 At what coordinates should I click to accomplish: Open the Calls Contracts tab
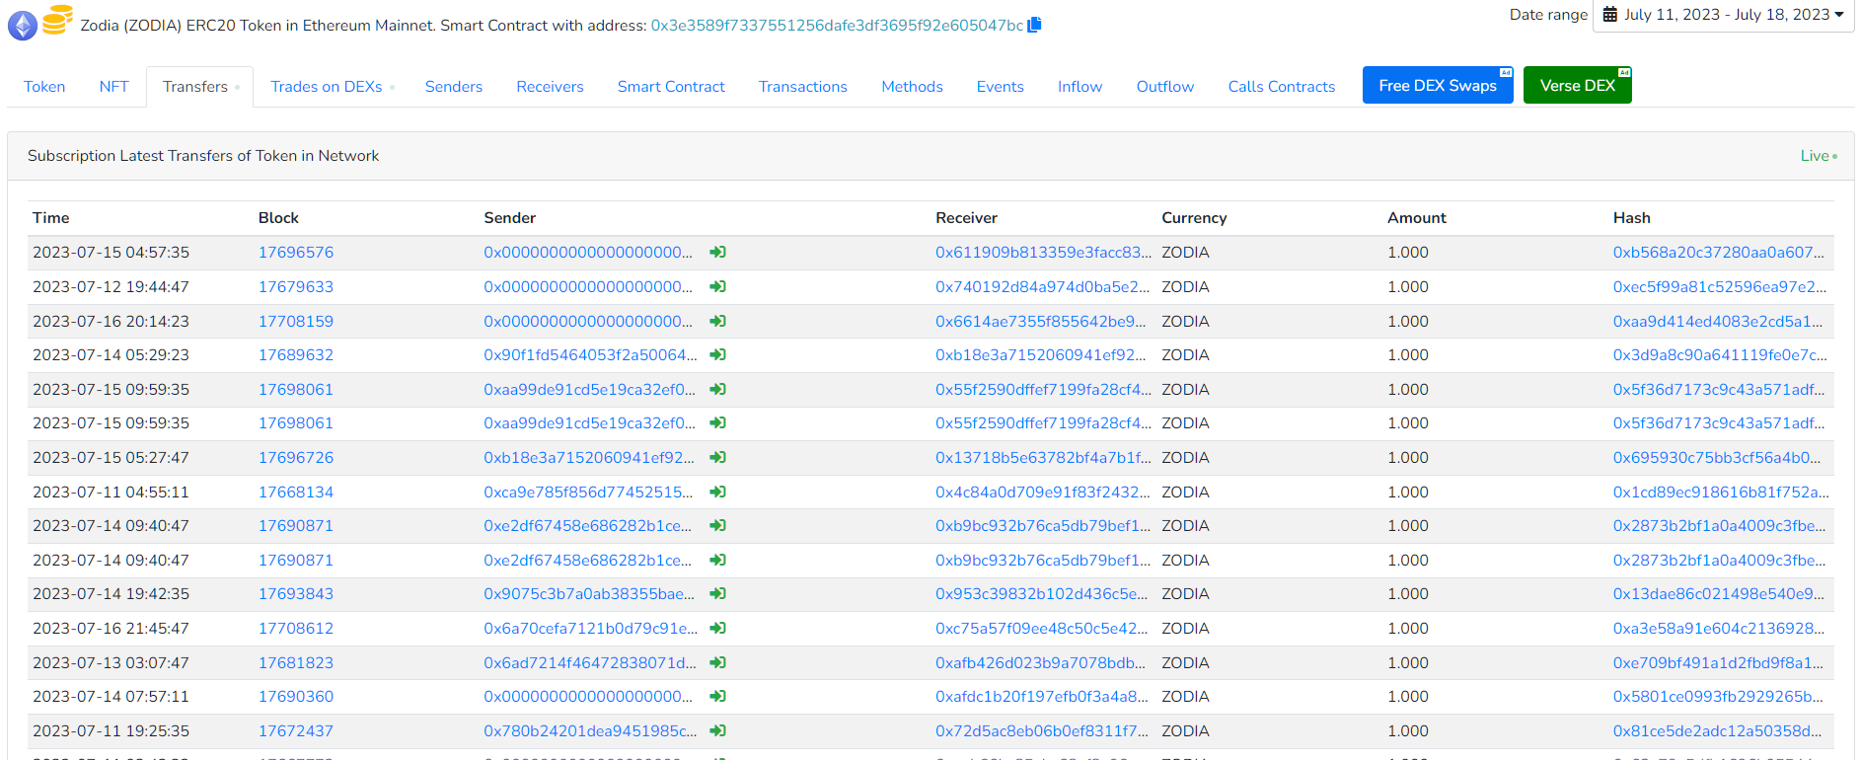tap(1282, 87)
